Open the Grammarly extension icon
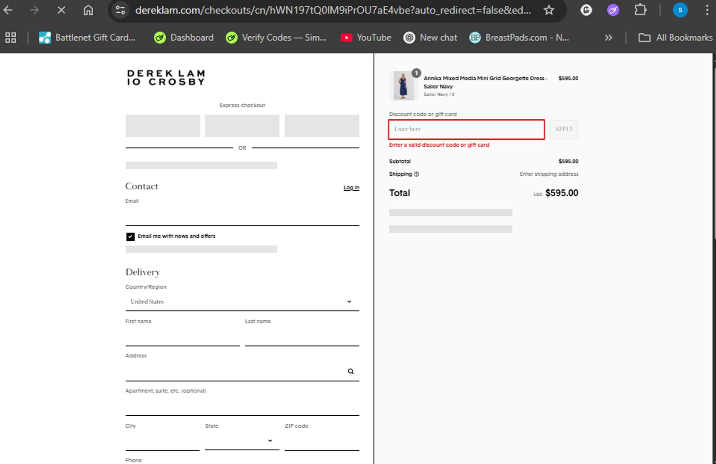716x464 pixels. pyautogui.click(x=586, y=10)
